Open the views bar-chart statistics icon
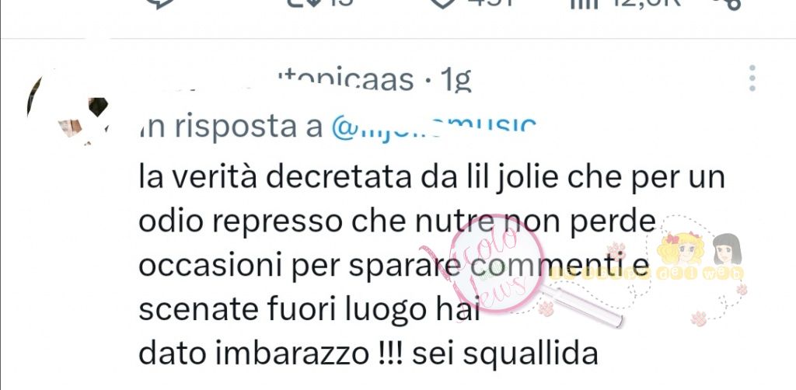796x390 pixels. [585, 4]
